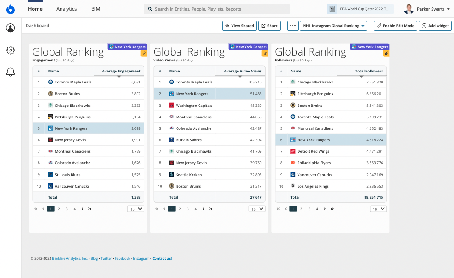Click St. Louis Blues logo in Engagement table

(50, 175)
